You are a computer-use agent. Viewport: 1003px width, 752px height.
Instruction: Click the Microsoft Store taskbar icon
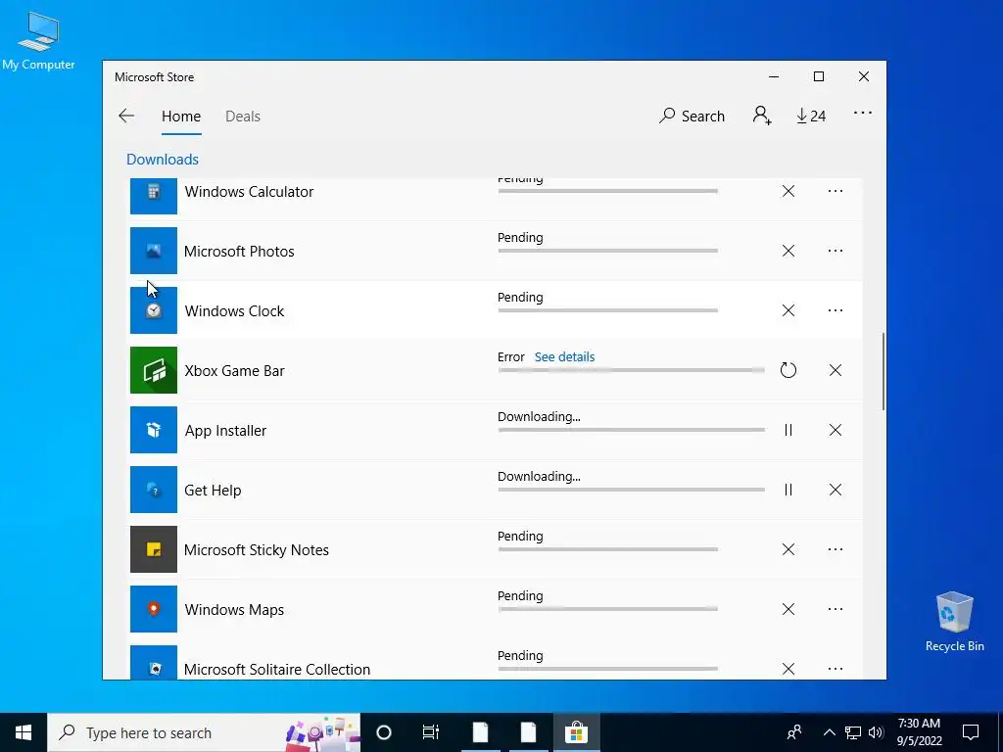click(576, 732)
